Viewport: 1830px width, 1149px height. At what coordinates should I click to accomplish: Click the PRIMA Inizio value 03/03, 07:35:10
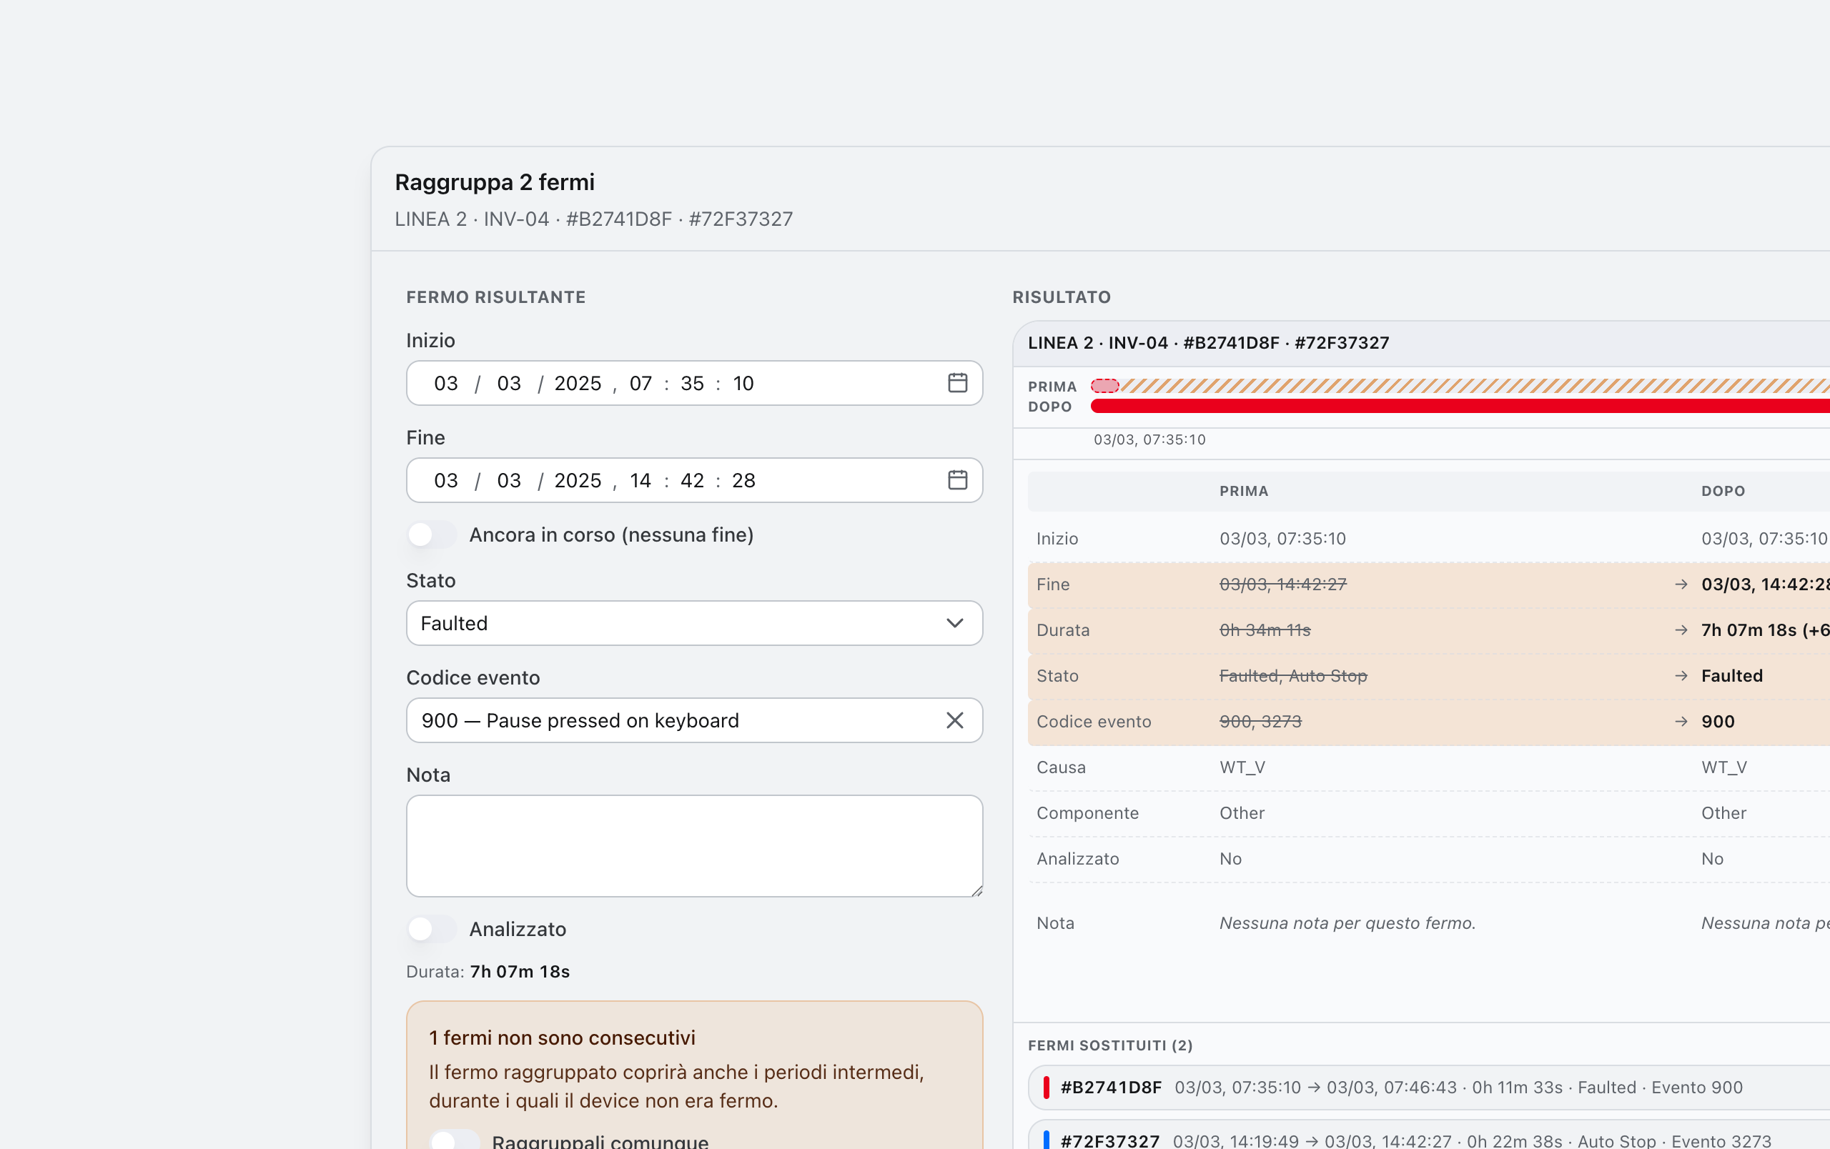1283,539
